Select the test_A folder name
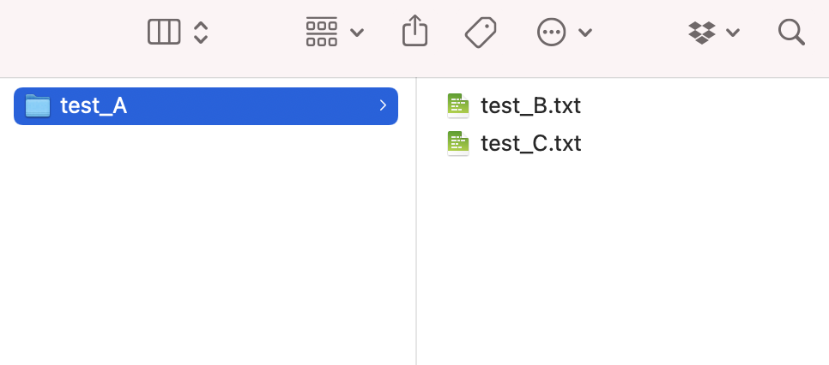This screenshot has height=365, width=829. click(94, 106)
